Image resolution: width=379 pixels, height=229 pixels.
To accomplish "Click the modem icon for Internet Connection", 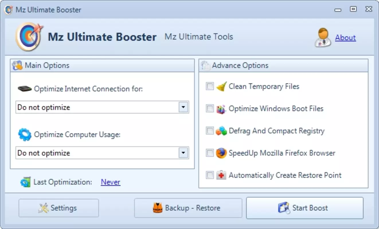I will coord(25,89).
